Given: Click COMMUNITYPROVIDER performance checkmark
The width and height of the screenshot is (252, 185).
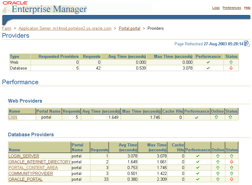Looking at the screenshot, I should 198,173.
